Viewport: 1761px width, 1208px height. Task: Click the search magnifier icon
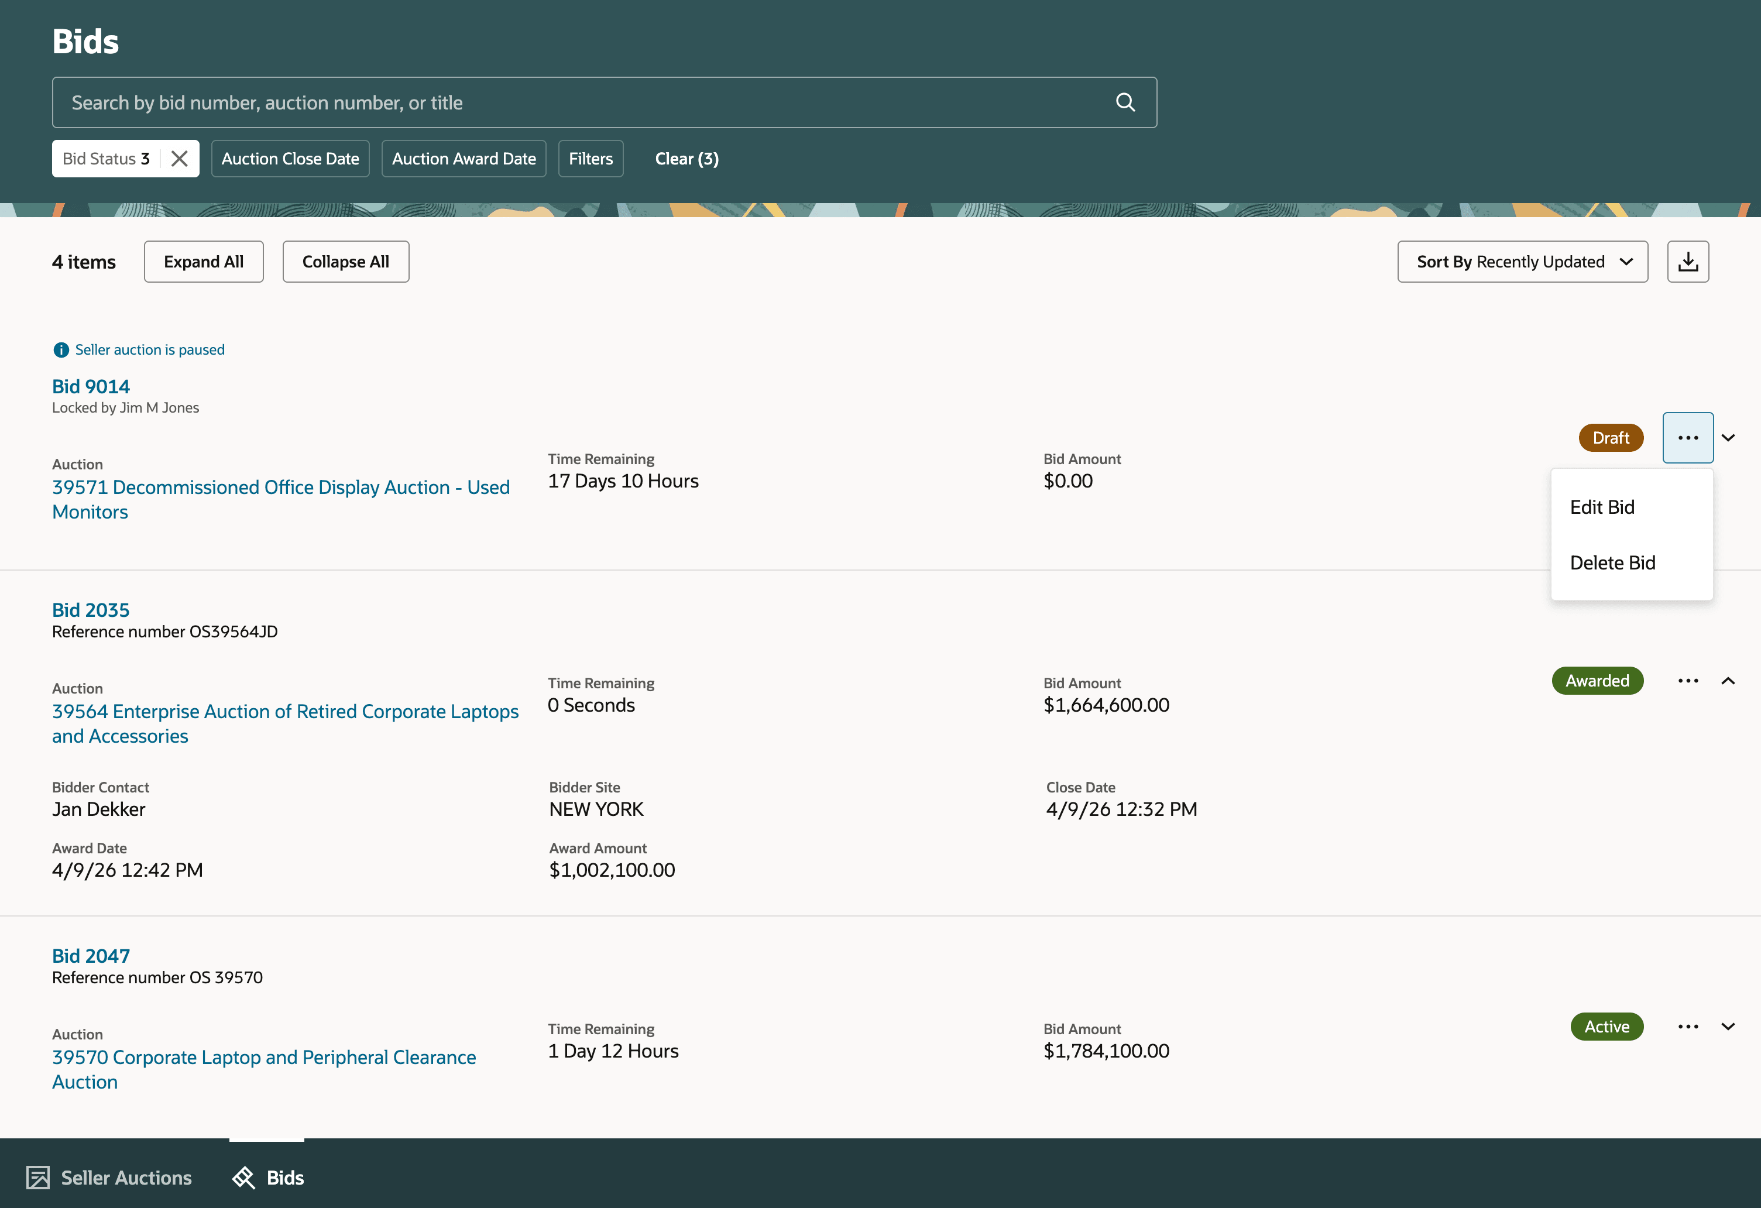click(1125, 102)
